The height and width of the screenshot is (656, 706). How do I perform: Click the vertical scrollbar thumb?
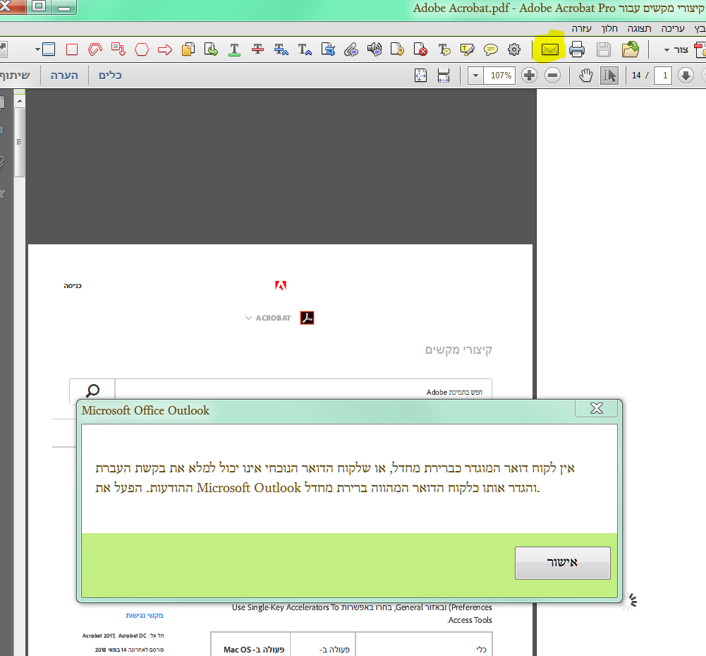[x=19, y=142]
